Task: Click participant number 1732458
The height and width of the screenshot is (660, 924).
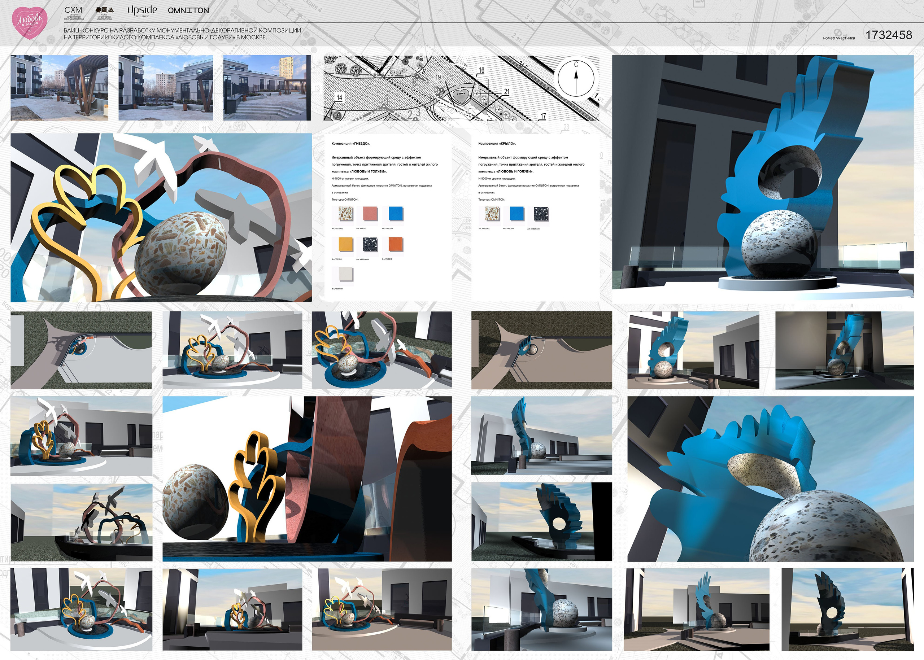Action: pyautogui.click(x=889, y=35)
